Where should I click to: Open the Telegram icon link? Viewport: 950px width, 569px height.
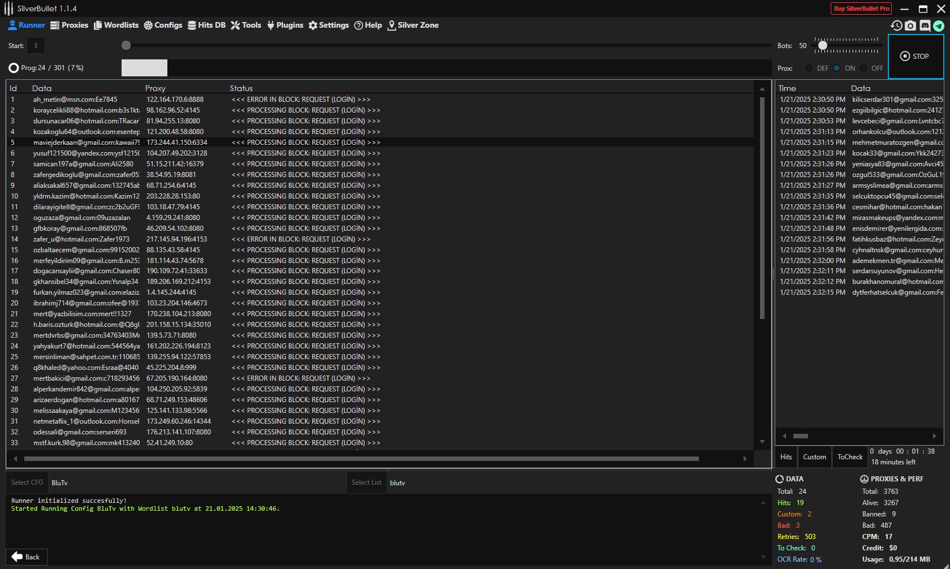939,25
